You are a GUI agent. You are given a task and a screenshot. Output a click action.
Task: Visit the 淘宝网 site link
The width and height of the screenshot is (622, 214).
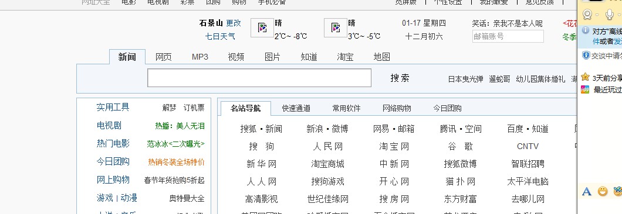(x=394, y=147)
